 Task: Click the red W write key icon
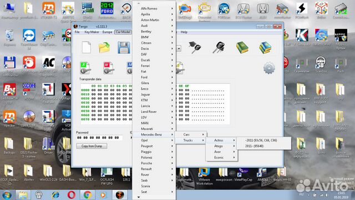pyautogui.click(x=109, y=68)
